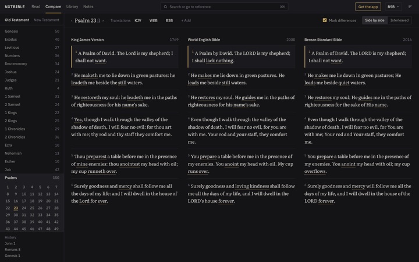Click the World English Bible column header
The image size is (419, 262).
coord(204,40)
